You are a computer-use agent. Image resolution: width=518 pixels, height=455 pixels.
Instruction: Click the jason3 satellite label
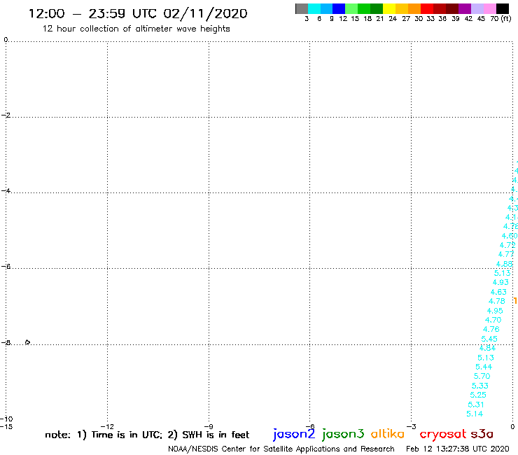tap(343, 434)
